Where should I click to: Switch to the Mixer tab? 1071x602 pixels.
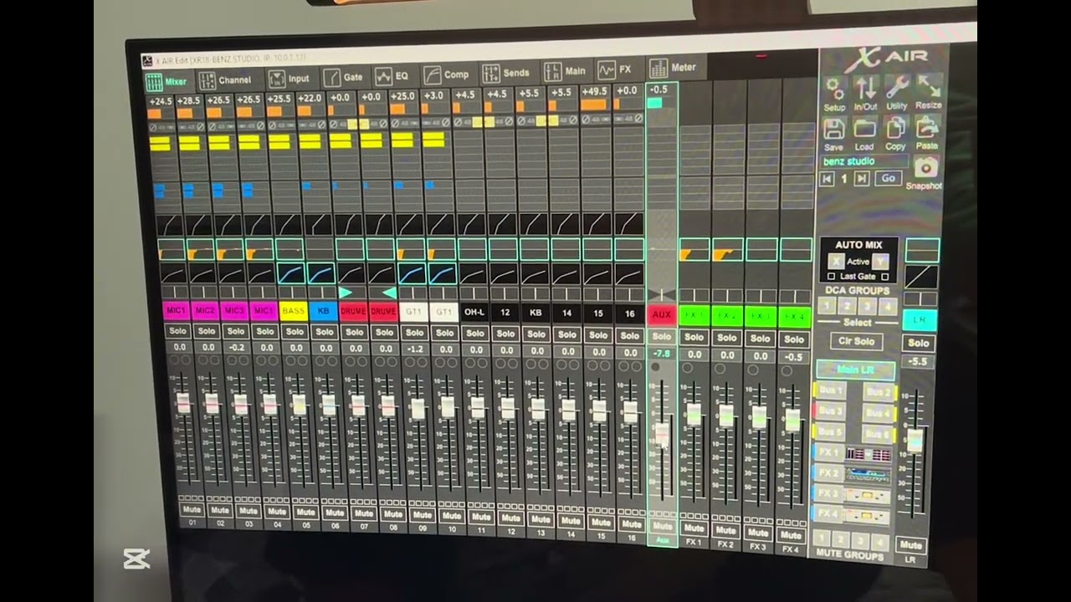[x=167, y=82]
